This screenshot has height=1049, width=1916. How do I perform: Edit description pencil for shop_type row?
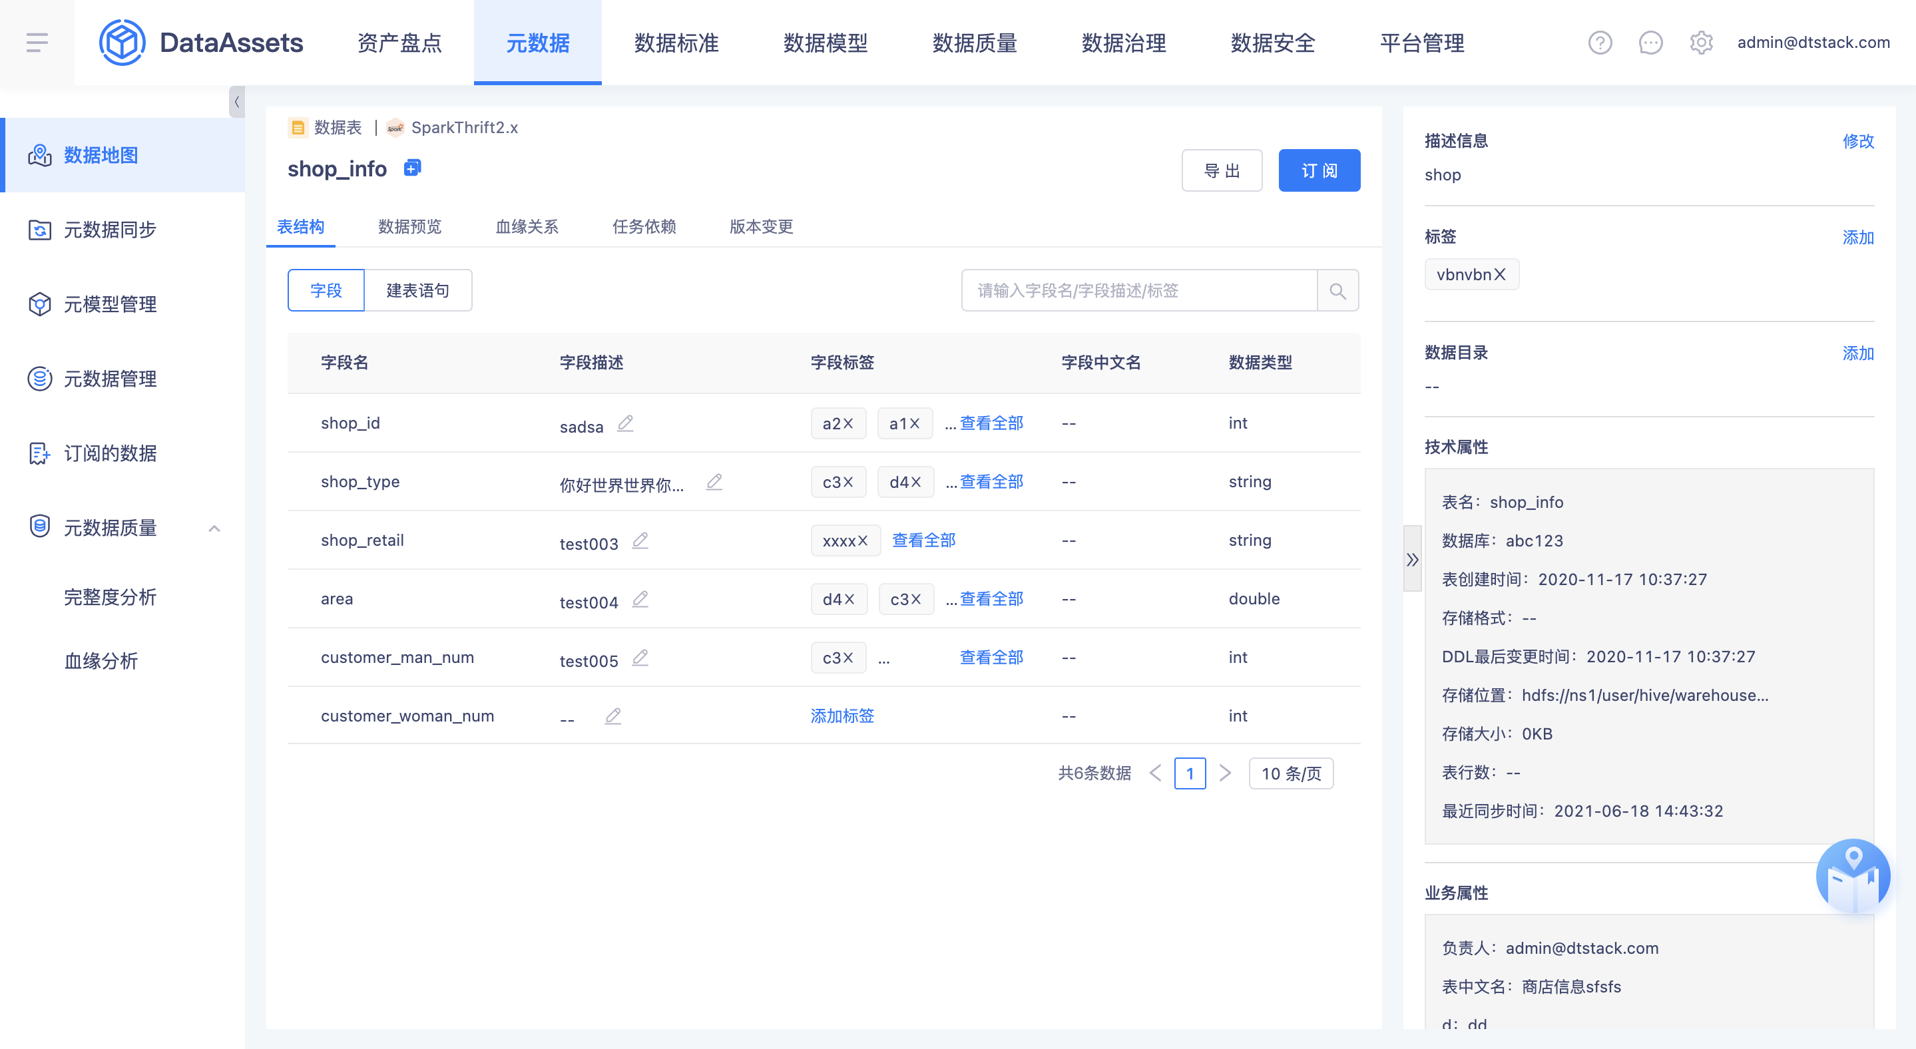coord(714,482)
